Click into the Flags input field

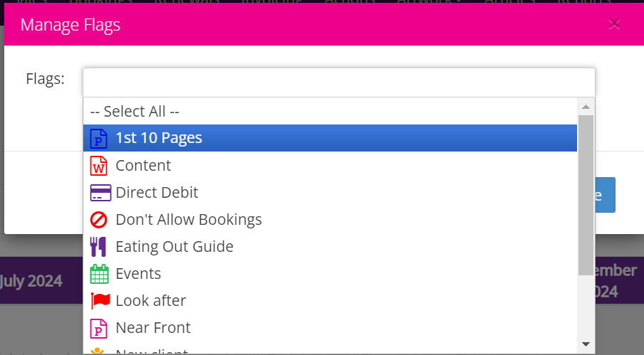pos(339,83)
